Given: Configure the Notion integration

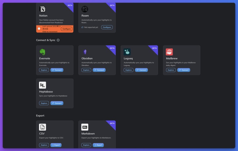Looking at the screenshot, I should click(67, 29).
